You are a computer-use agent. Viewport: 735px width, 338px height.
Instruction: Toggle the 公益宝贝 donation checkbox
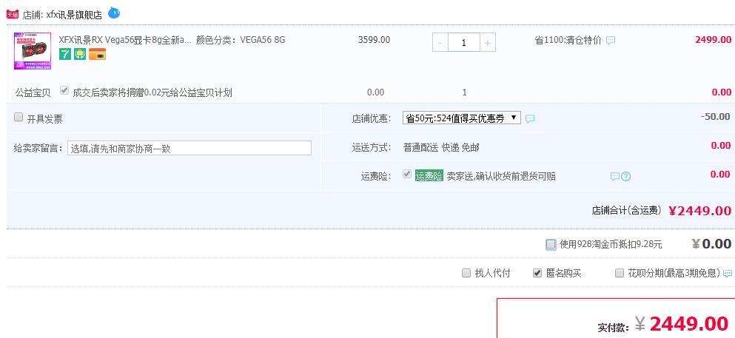click(x=64, y=91)
